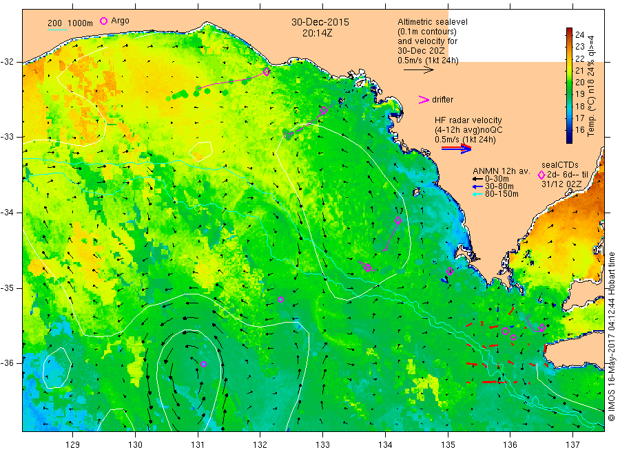Image resolution: width=620 pixels, height=454 pixels.
Task: Click the '30-Dec-2015' date label
Action: [320, 22]
